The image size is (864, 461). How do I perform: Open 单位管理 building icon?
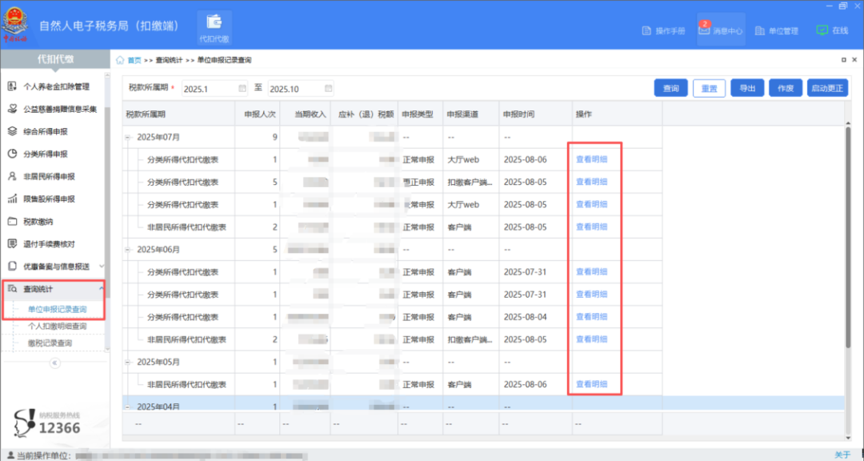point(761,30)
